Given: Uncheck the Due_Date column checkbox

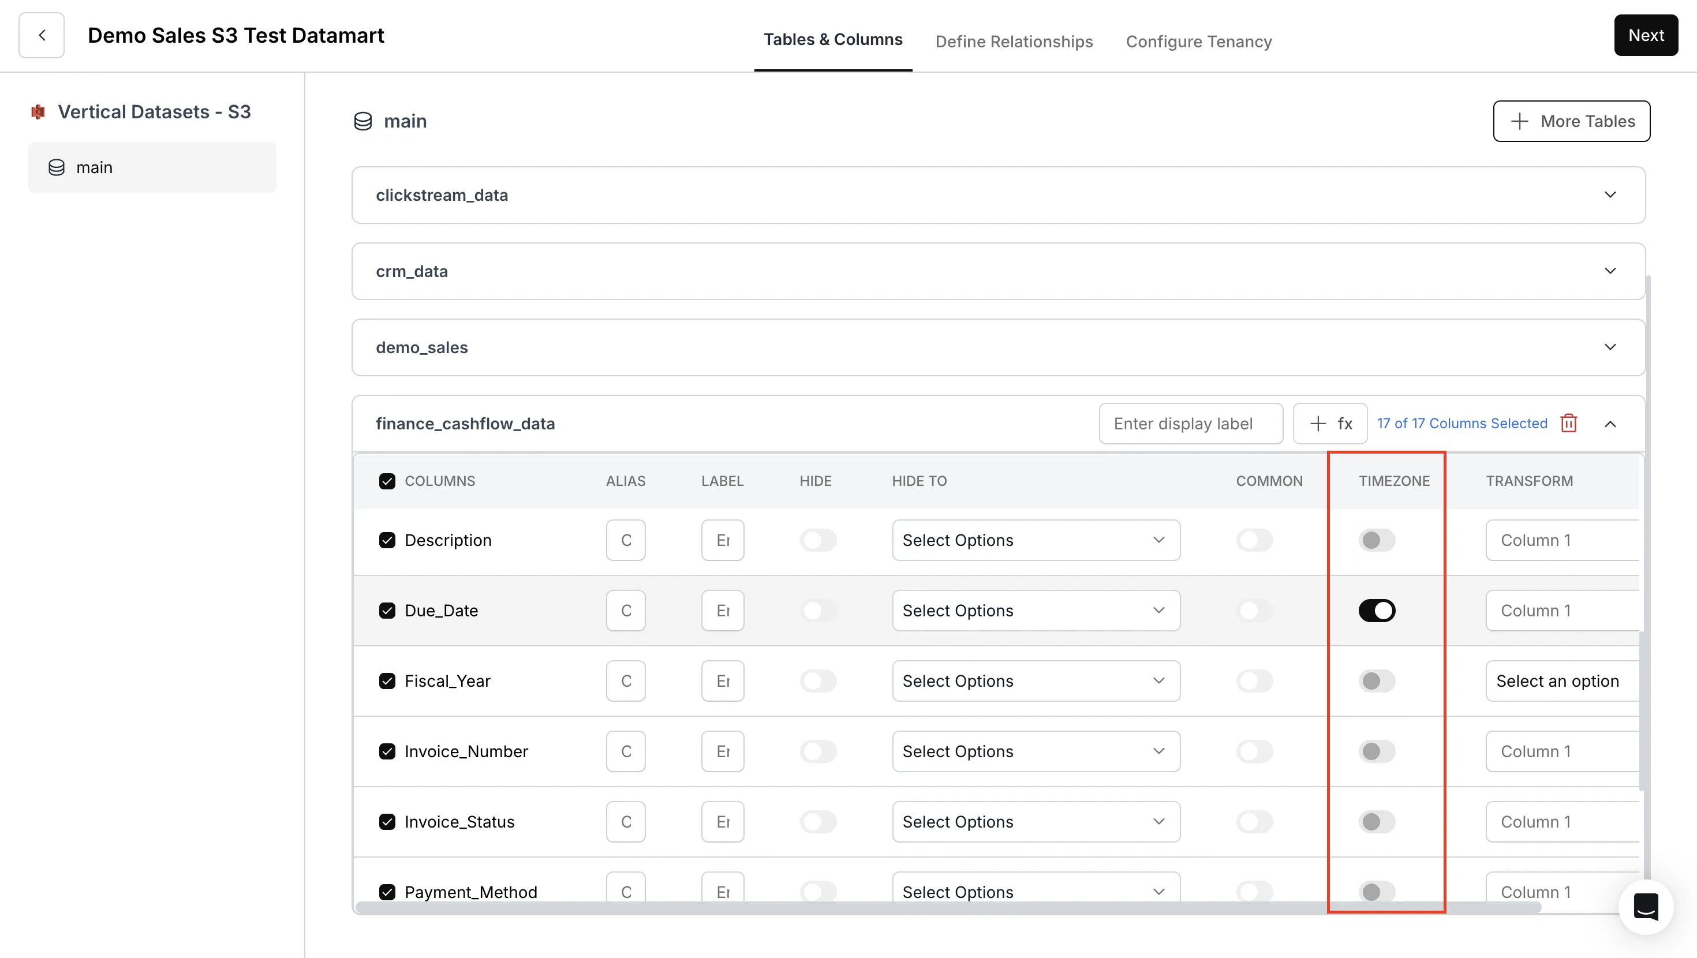Looking at the screenshot, I should [387, 611].
